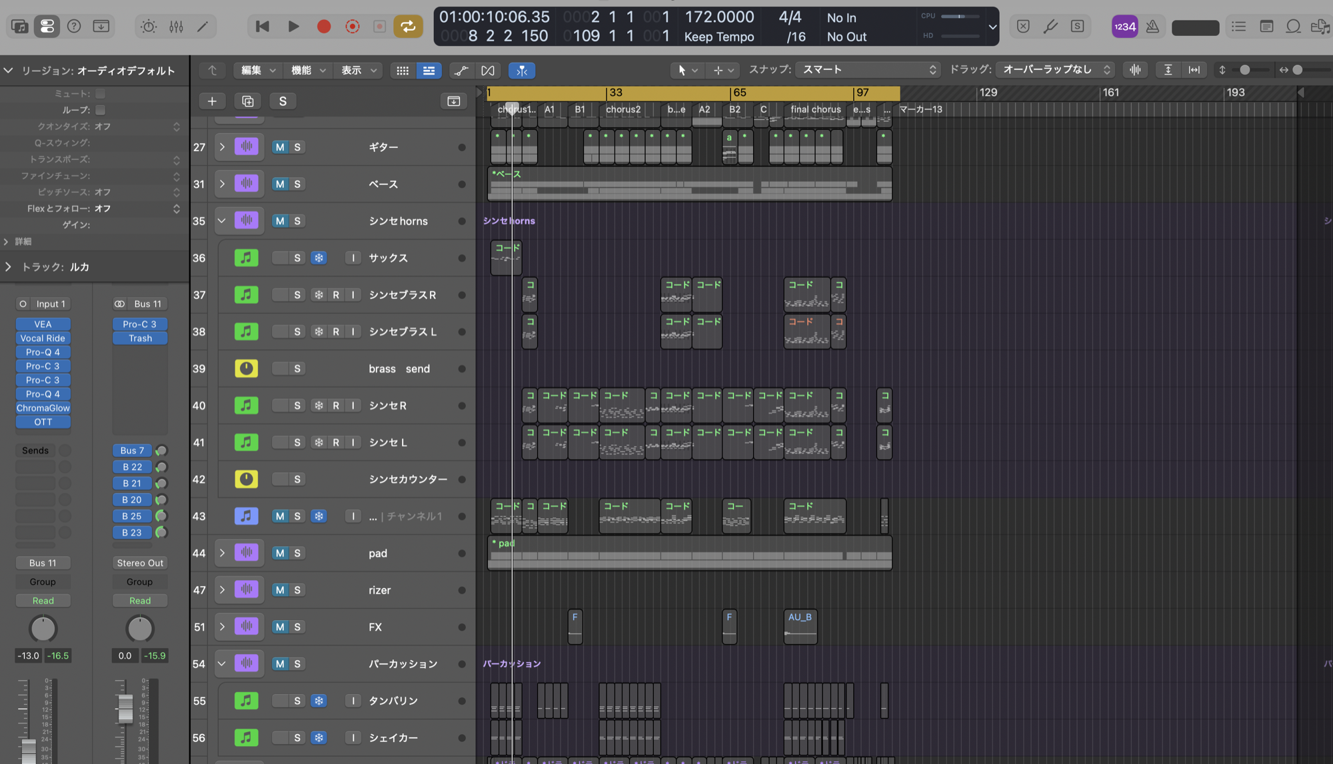Open the スナップ スマート dropdown
Screen dimensions: 1333x764
click(x=868, y=70)
